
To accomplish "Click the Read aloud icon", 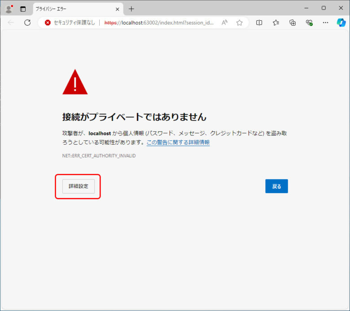I will click(x=224, y=22).
